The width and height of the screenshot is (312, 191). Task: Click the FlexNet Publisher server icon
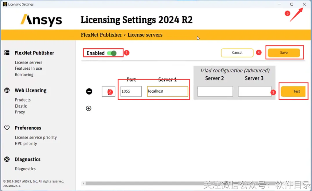point(7,53)
